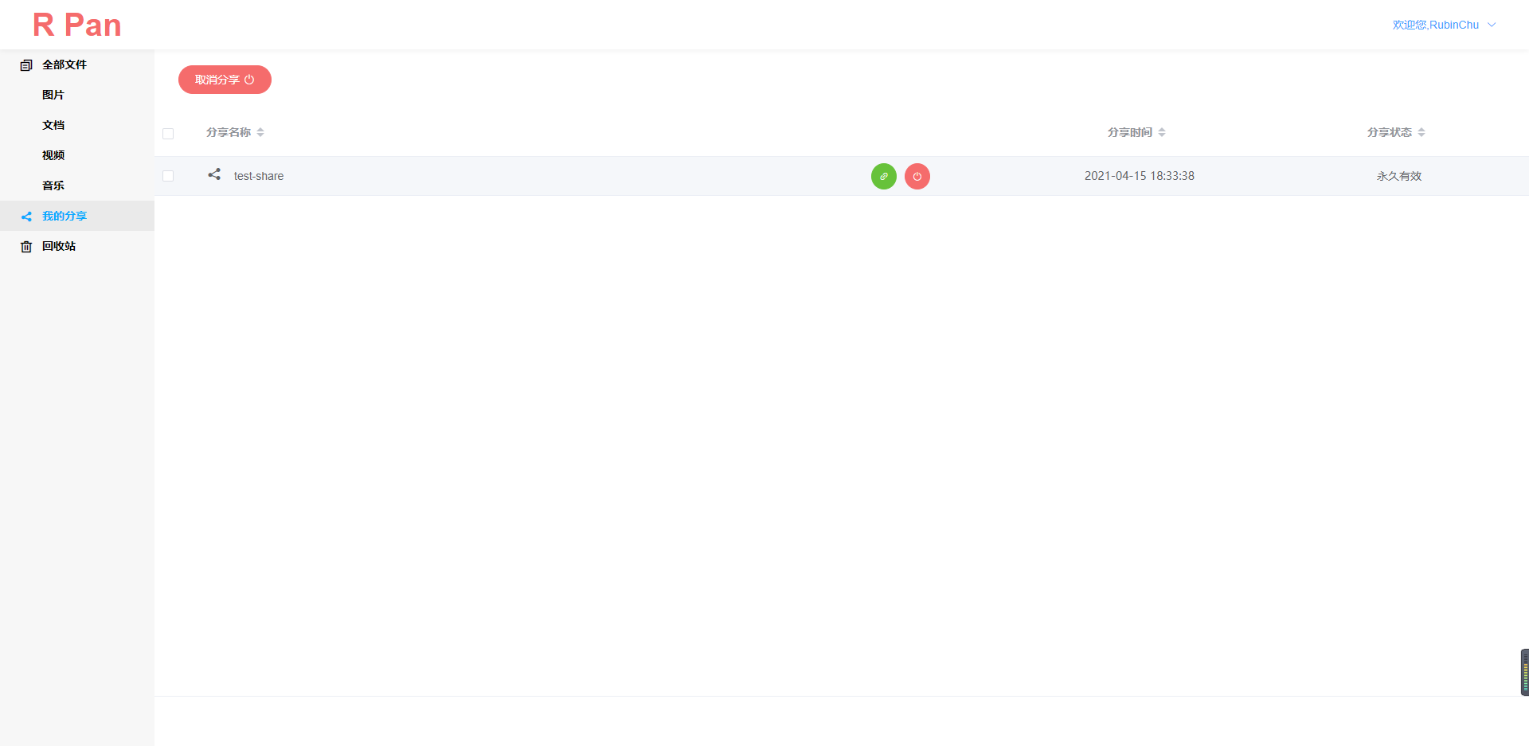Click the 永久有效 status cell
Viewport: 1529px width, 746px height.
1399,176
